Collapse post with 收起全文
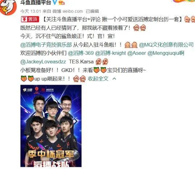Screen dimensions: 195x169 click(x=98, y=79)
